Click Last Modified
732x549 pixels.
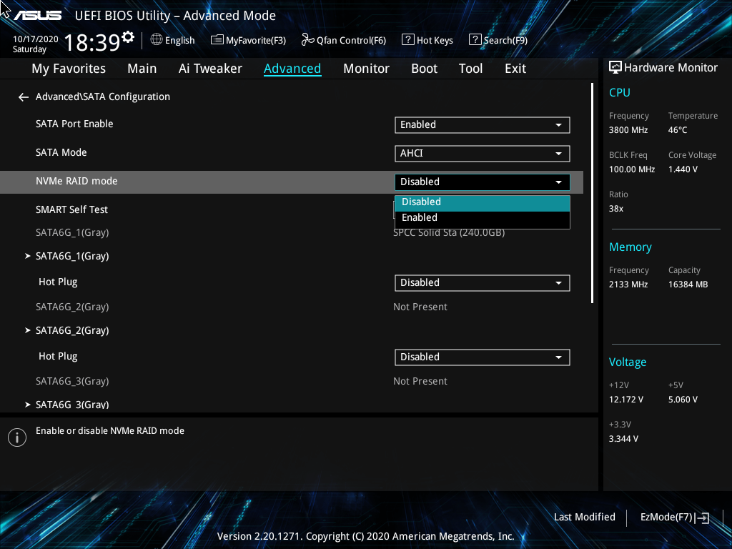point(585,518)
